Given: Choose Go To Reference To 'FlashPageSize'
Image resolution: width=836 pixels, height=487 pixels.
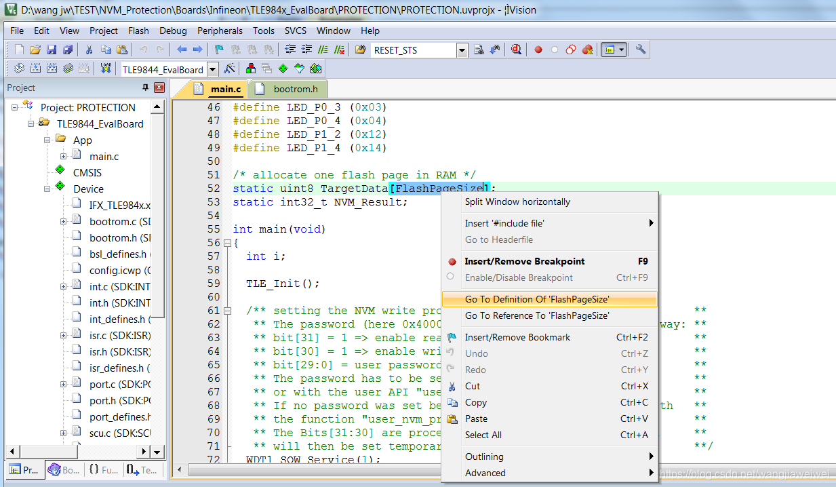Looking at the screenshot, I should click(550, 315).
